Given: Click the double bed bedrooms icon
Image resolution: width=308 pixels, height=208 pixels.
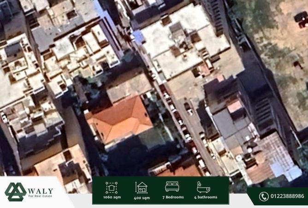Looking at the screenshot, I should pyautogui.click(x=172, y=186).
